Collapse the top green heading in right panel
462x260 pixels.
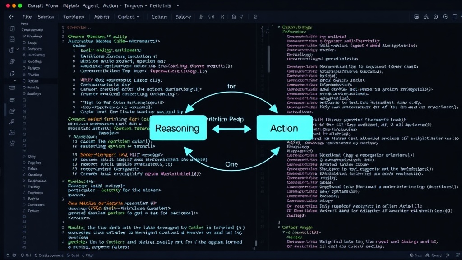tap(279, 27)
